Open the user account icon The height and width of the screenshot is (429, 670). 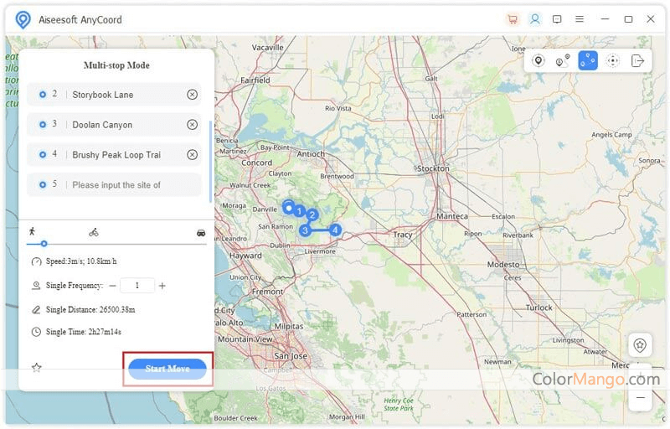534,18
